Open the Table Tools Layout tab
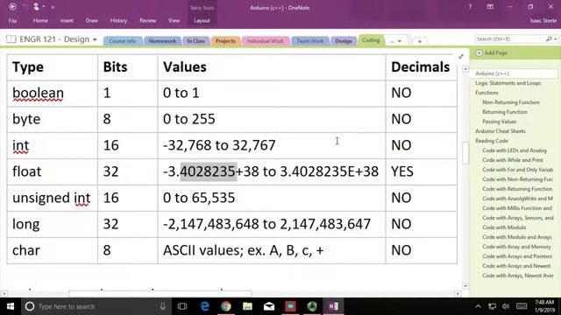Viewport: 561px width, 315px height. [x=202, y=21]
